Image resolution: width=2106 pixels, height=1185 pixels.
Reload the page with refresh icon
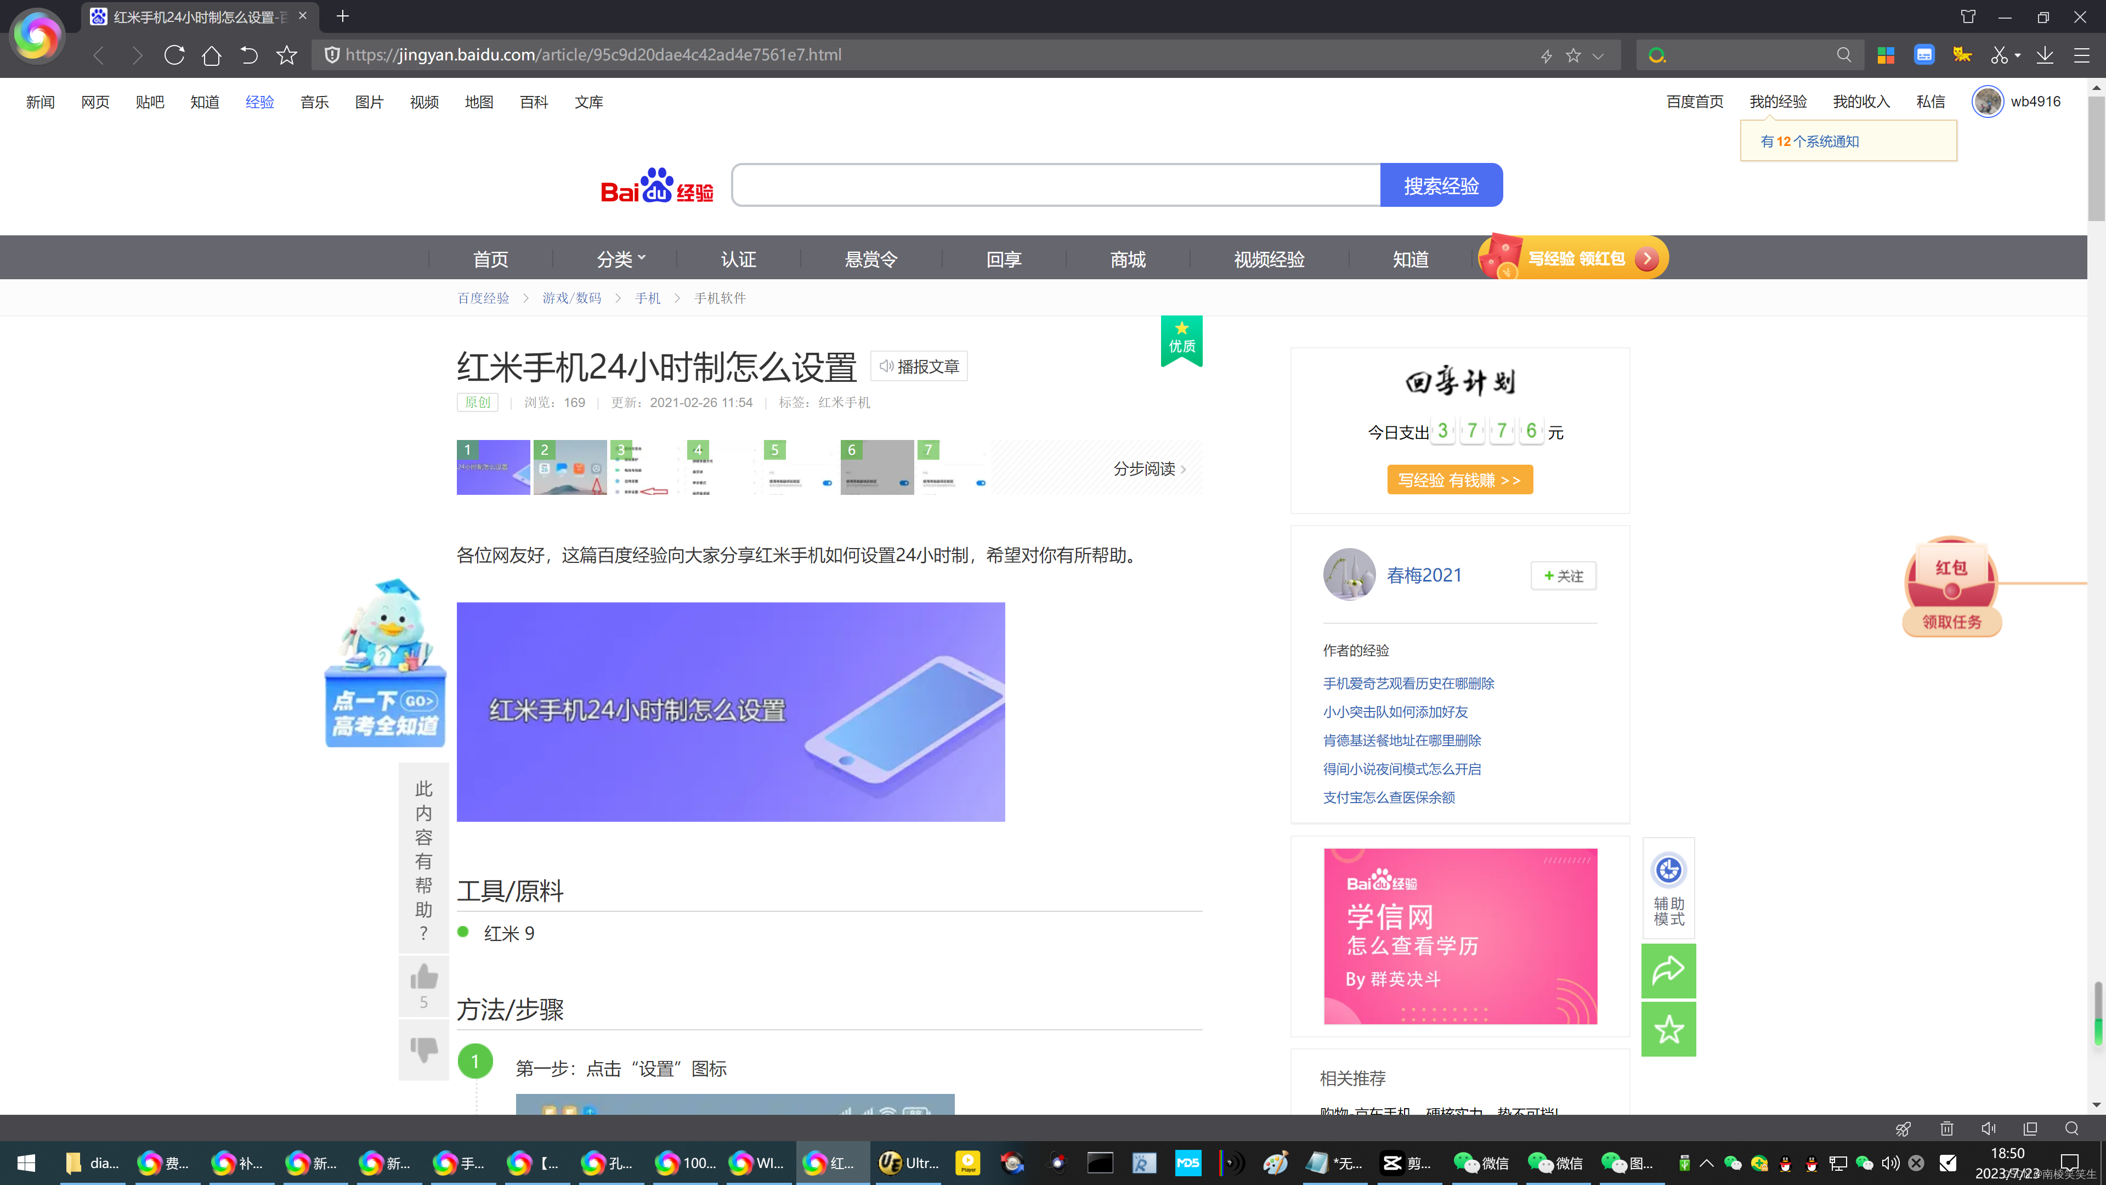[x=174, y=55]
